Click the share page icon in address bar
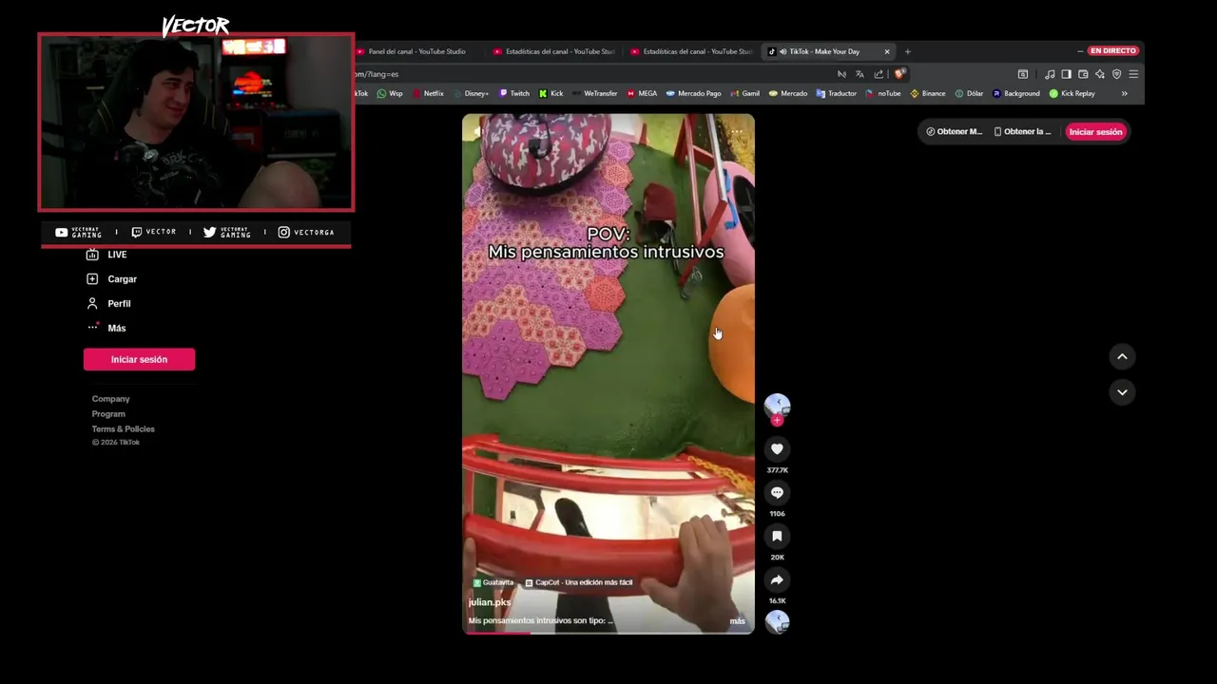The image size is (1217, 684). point(879,74)
